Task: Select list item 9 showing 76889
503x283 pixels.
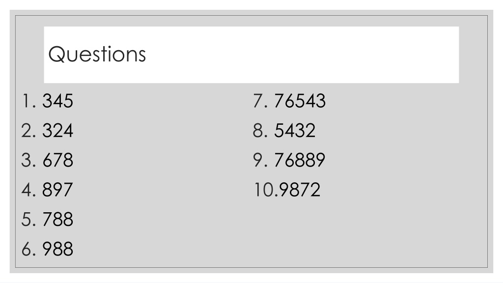Action: [289, 160]
